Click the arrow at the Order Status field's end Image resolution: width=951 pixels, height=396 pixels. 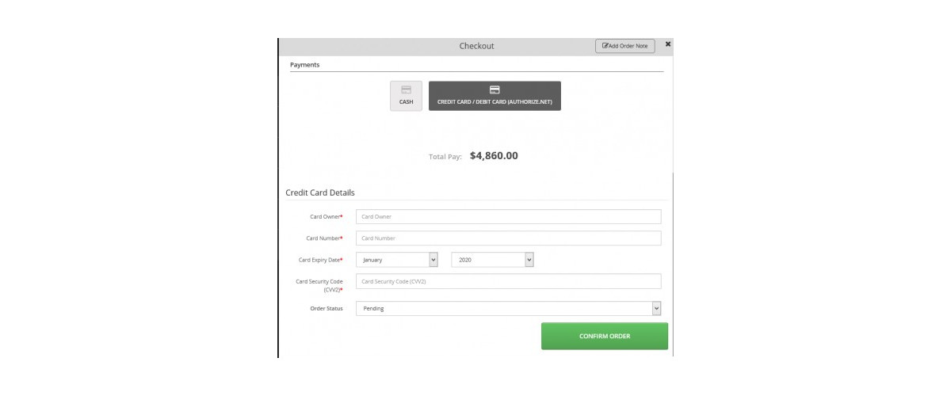[656, 309]
